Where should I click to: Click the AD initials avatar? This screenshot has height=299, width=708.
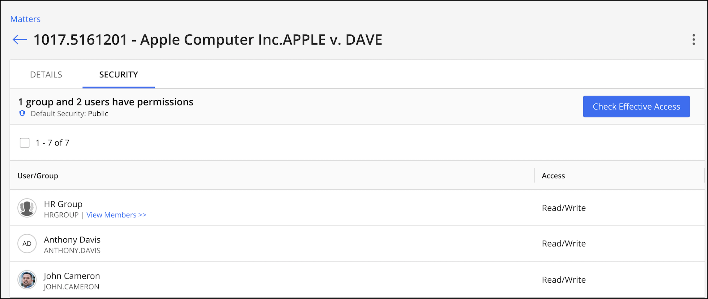27,244
